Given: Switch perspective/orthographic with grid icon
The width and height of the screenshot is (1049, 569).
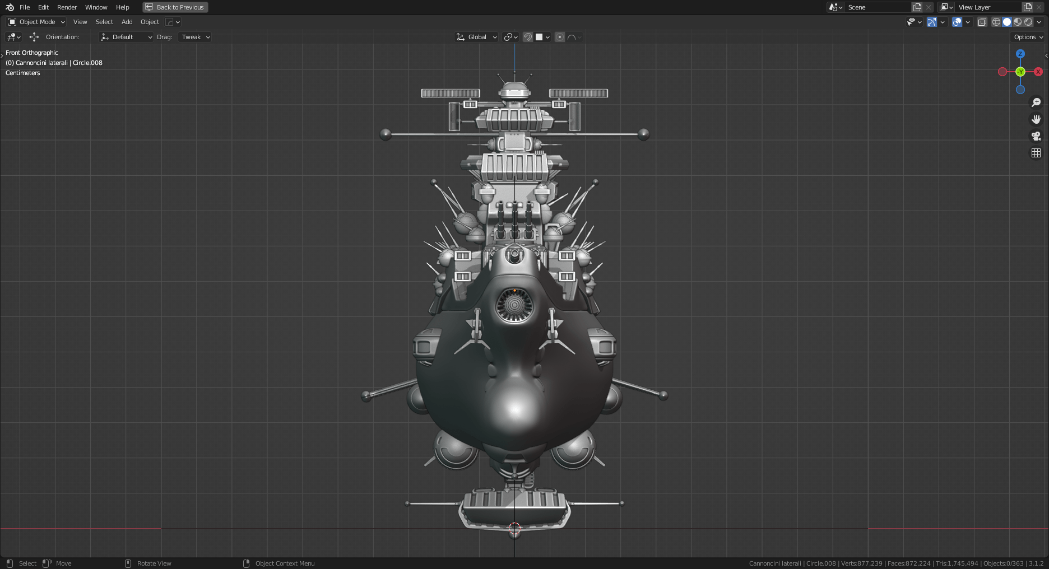Looking at the screenshot, I should pos(1036,153).
